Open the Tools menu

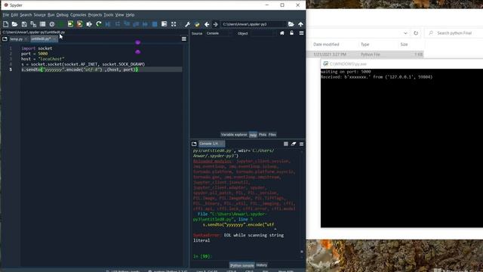pos(109,15)
